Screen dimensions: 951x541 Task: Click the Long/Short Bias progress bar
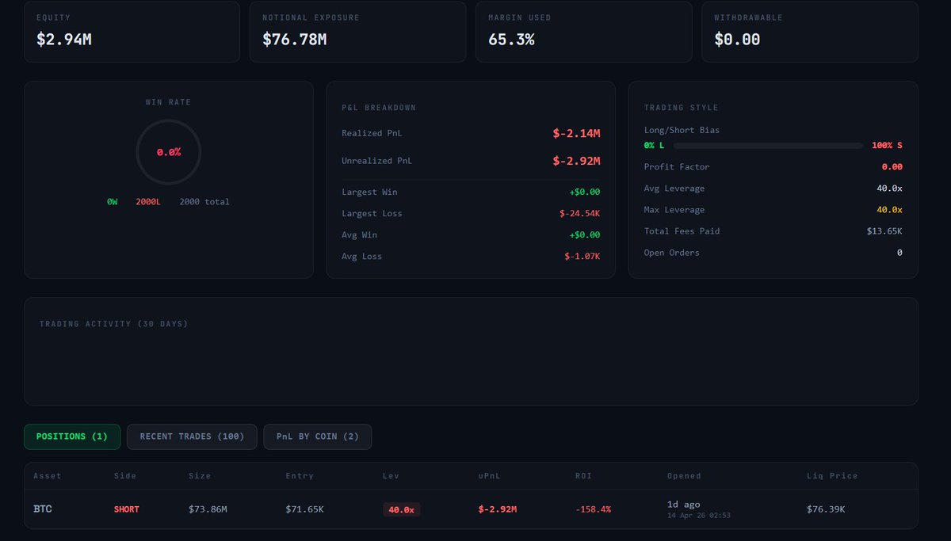[x=768, y=146]
